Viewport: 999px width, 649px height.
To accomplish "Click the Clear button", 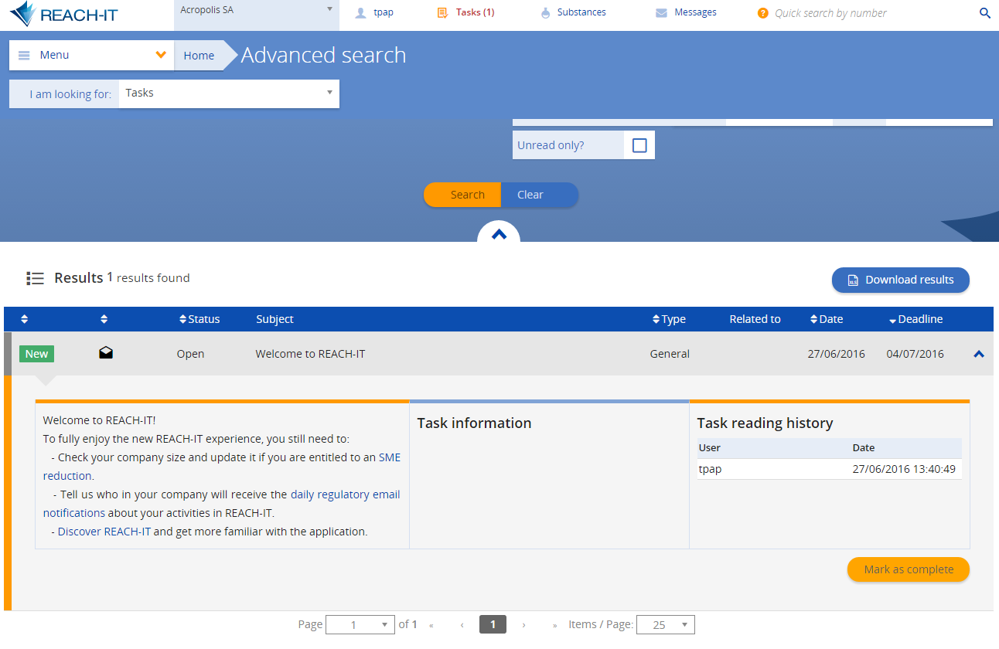I will 540,195.
